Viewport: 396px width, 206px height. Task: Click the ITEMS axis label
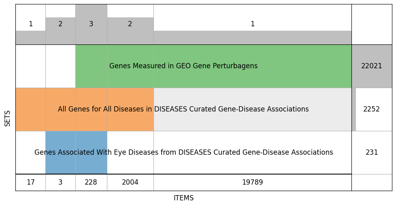(183, 198)
